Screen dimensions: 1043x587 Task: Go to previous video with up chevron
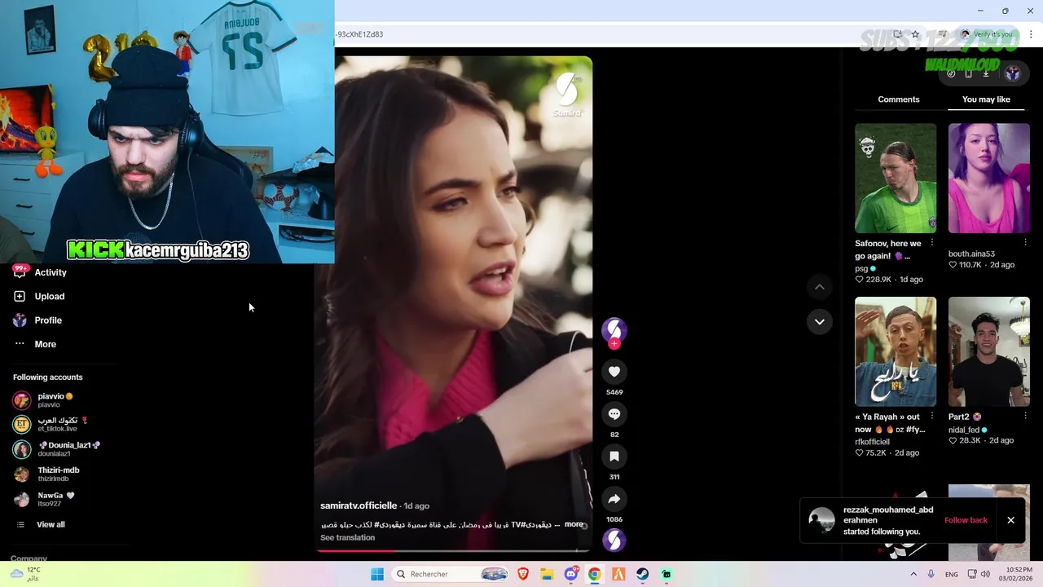820,287
